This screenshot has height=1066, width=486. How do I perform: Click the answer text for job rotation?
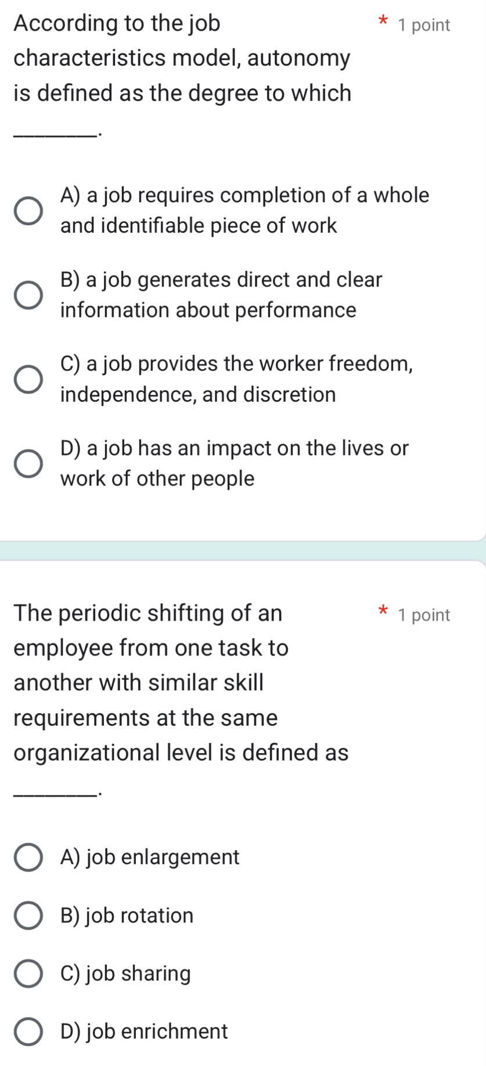[x=127, y=916]
